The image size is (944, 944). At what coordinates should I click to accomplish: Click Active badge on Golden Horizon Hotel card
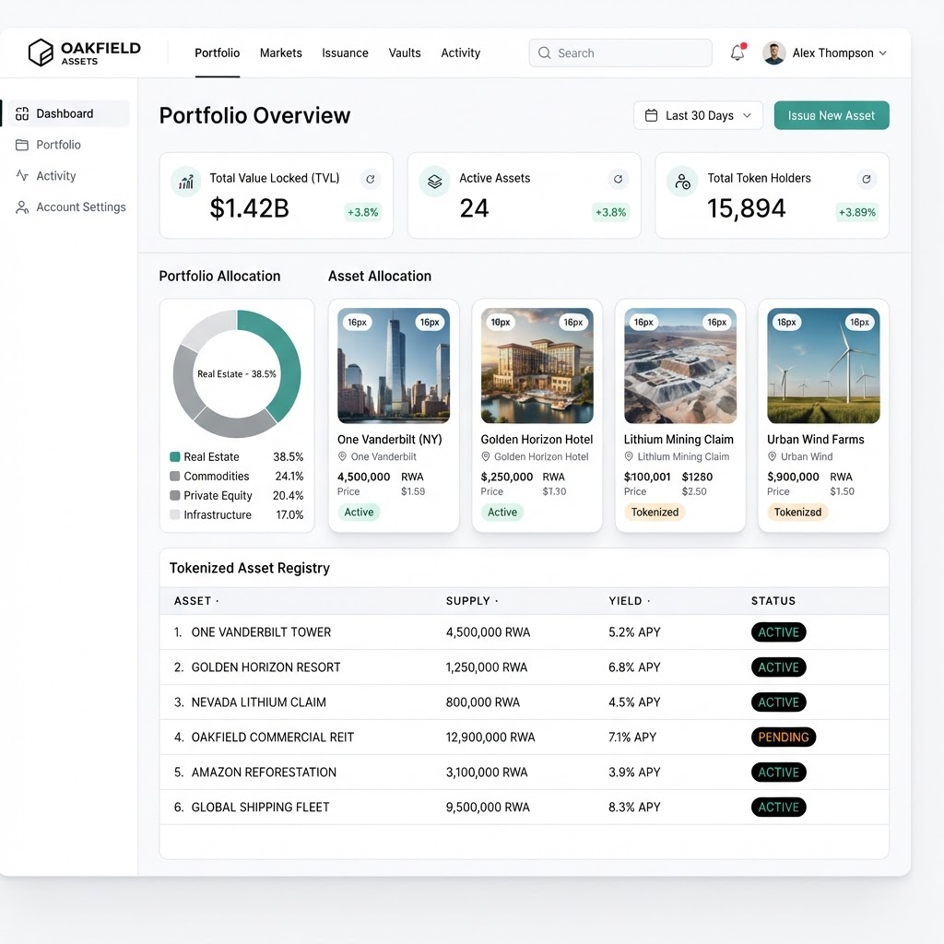pos(502,513)
